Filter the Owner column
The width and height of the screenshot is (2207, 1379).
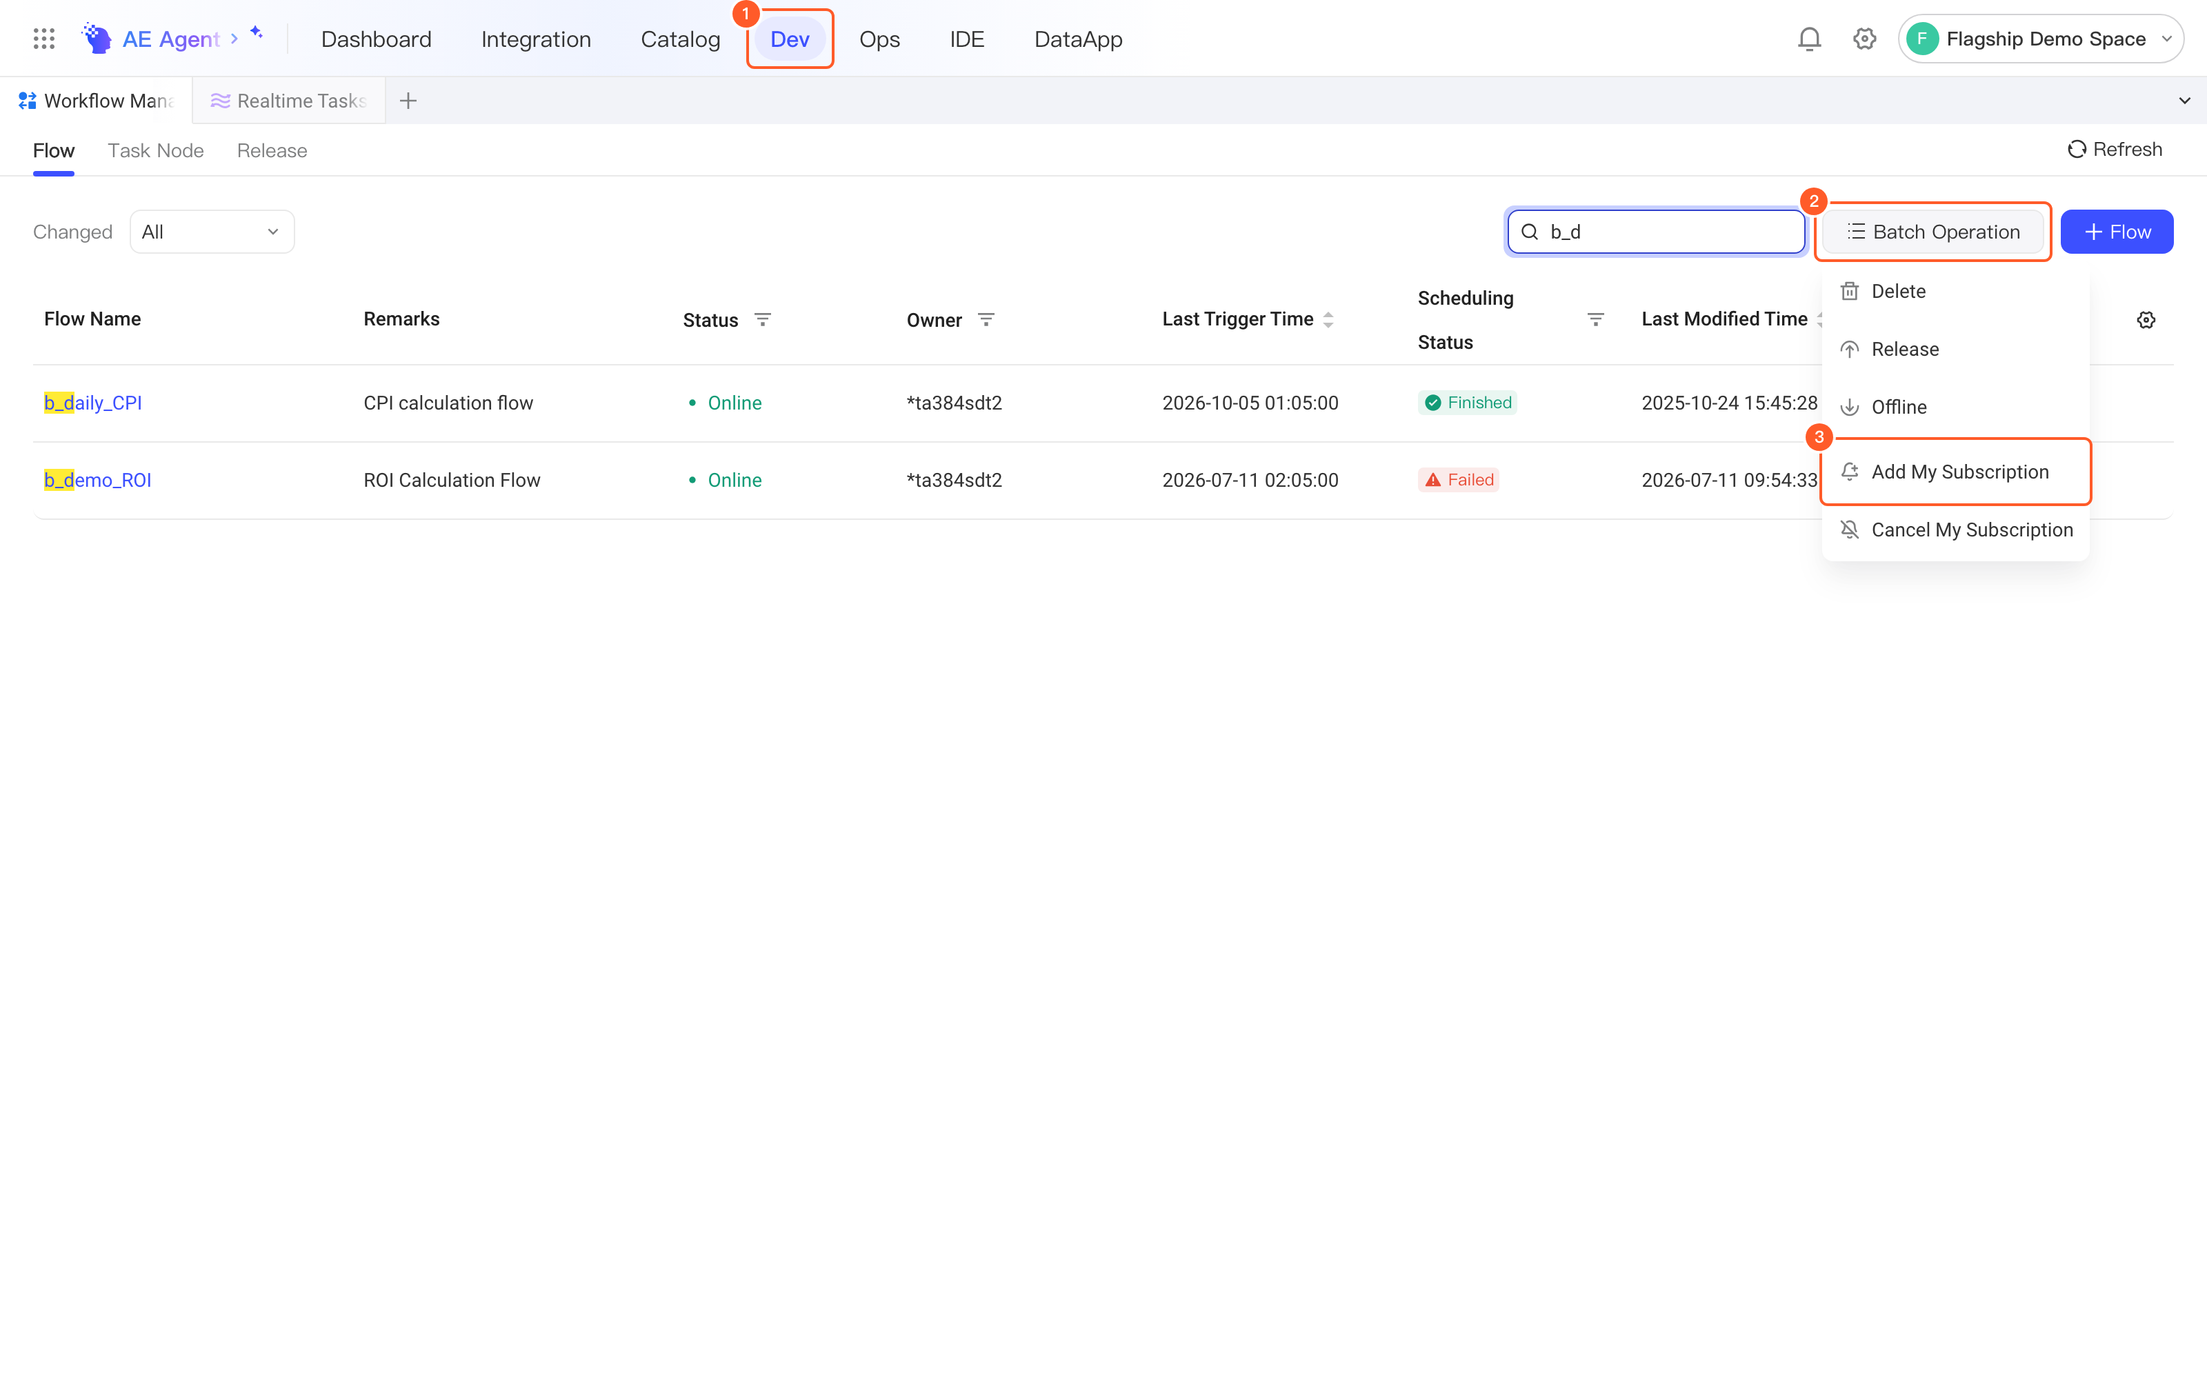(x=986, y=319)
